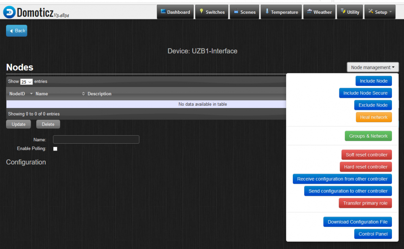The width and height of the screenshot is (404, 249).
Task: Sort the table by NodeID column
Action: click(x=17, y=94)
